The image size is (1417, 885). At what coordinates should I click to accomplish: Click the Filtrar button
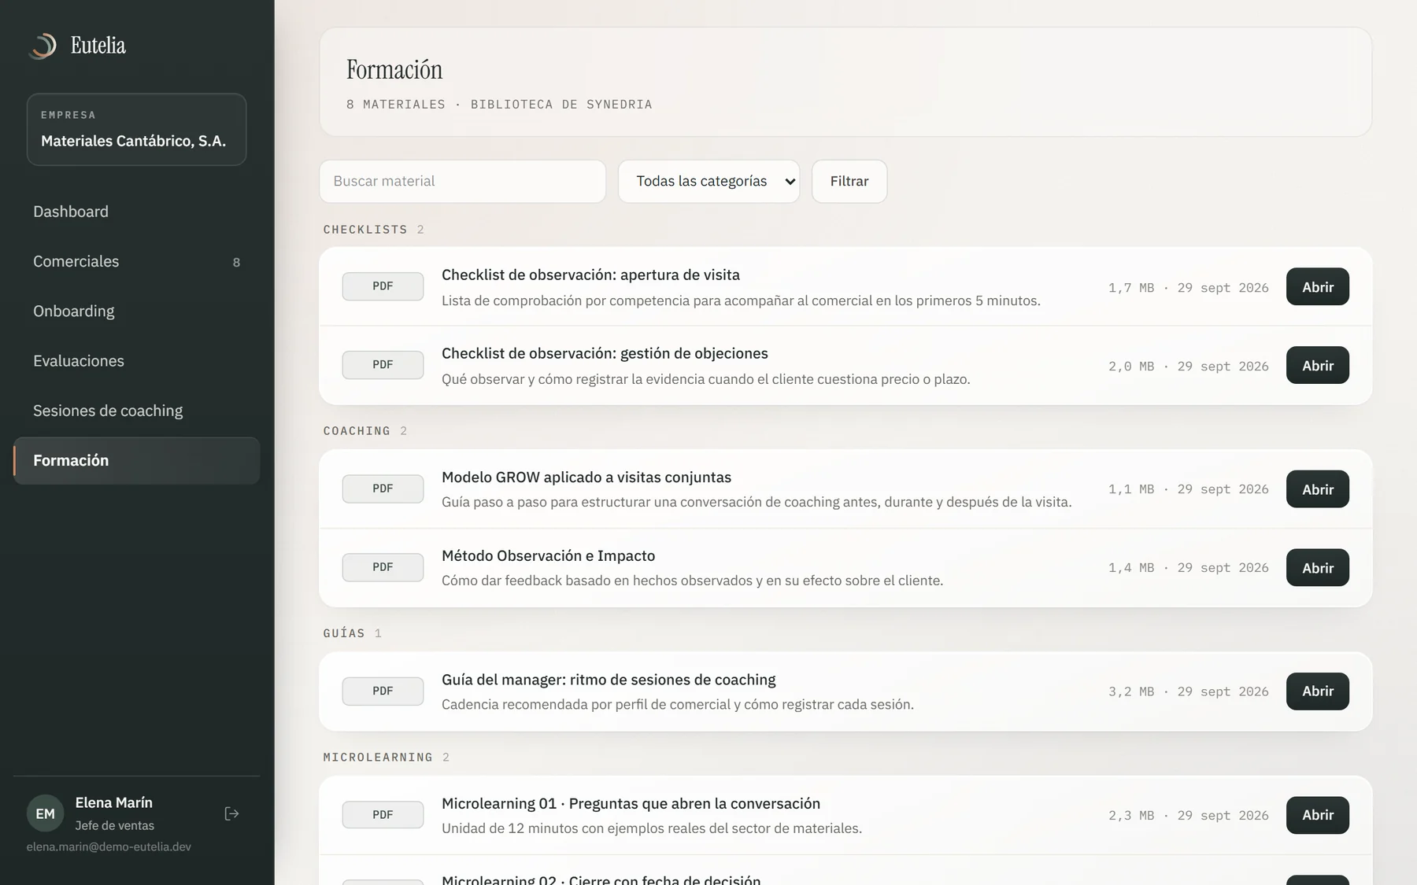[x=849, y=181]
